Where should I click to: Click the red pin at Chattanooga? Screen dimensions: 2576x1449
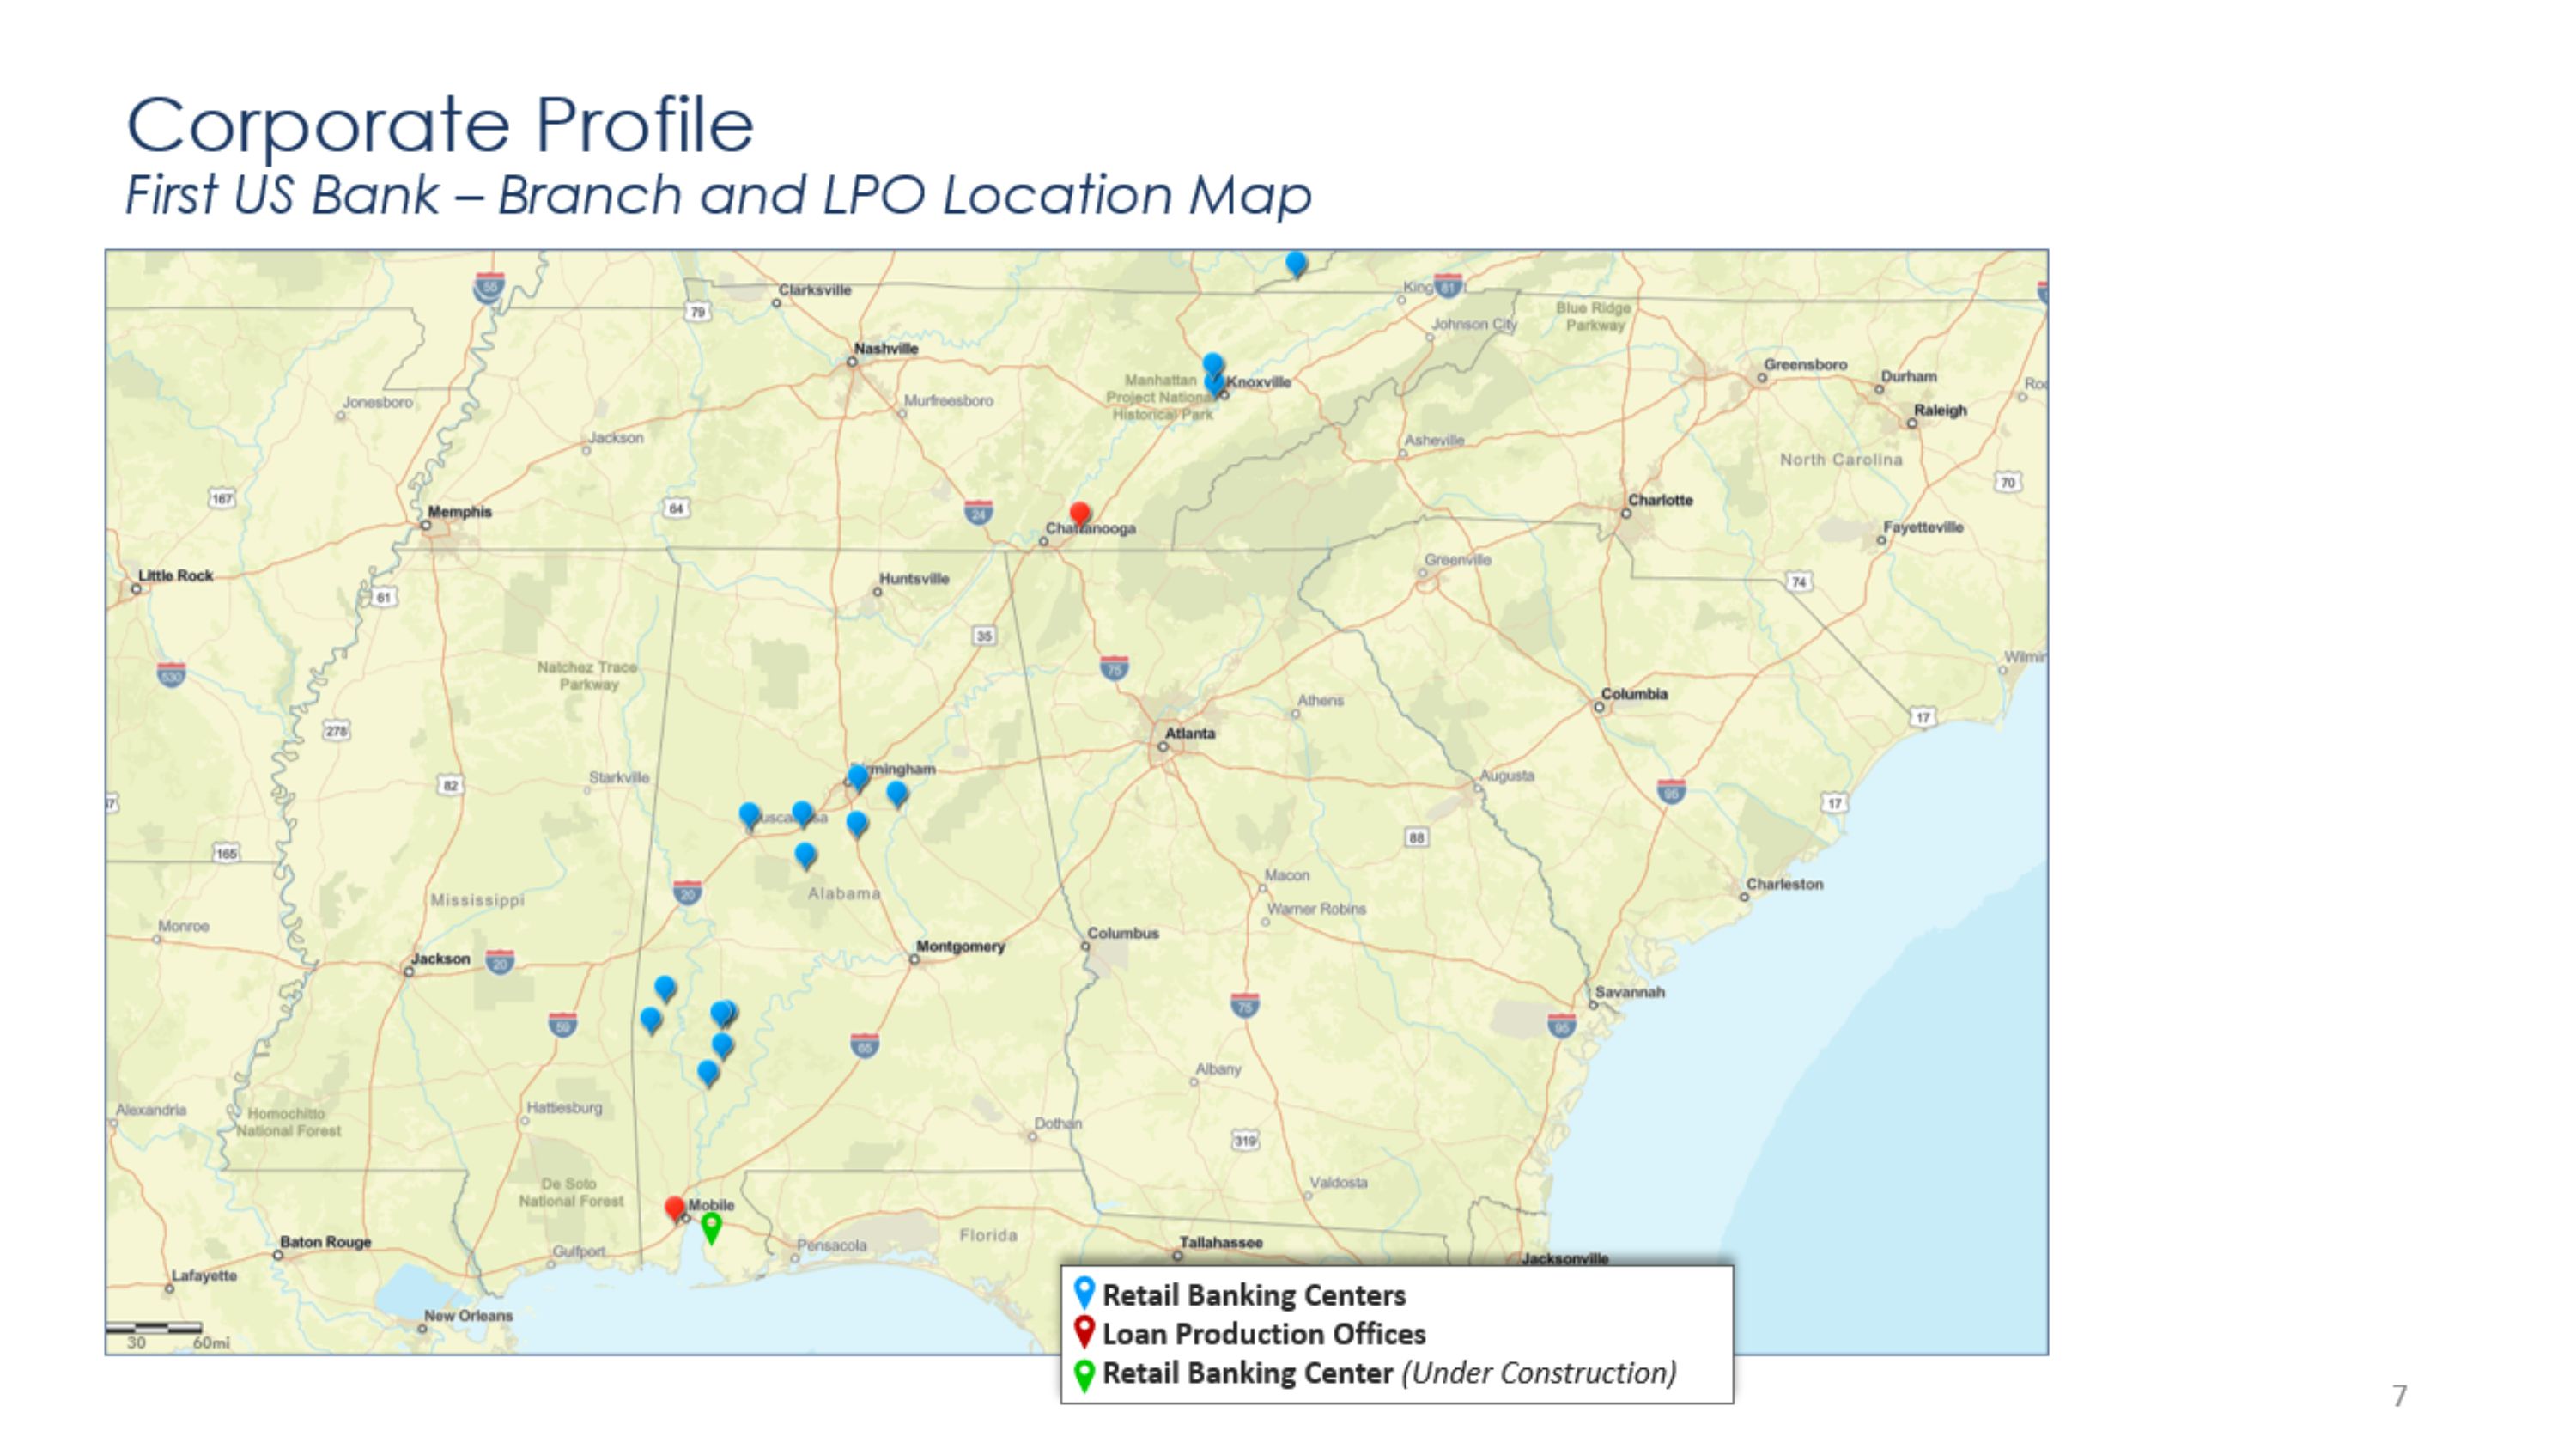(x=1079, y=514)
